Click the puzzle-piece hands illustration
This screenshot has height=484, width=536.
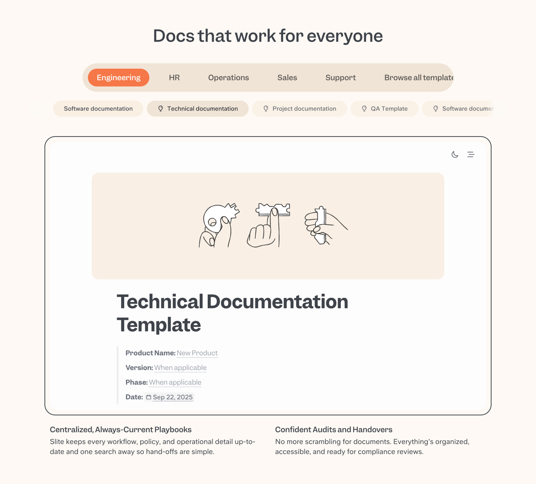click(268, 225)
